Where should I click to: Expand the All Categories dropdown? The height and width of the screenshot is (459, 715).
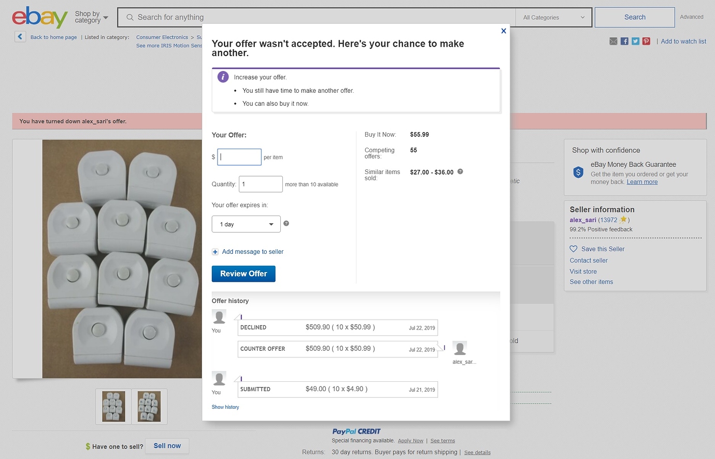click(x=553, y=18)
